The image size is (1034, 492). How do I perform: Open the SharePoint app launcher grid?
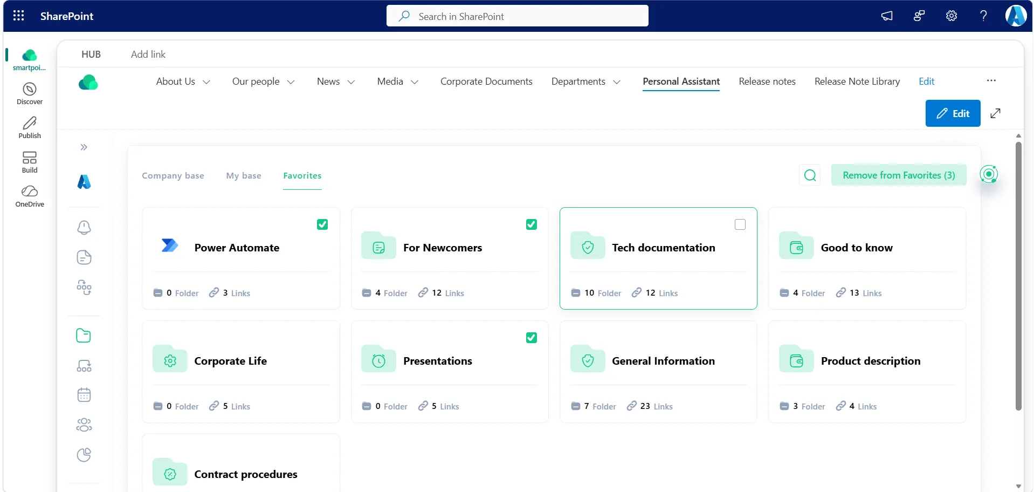point(19,16)
